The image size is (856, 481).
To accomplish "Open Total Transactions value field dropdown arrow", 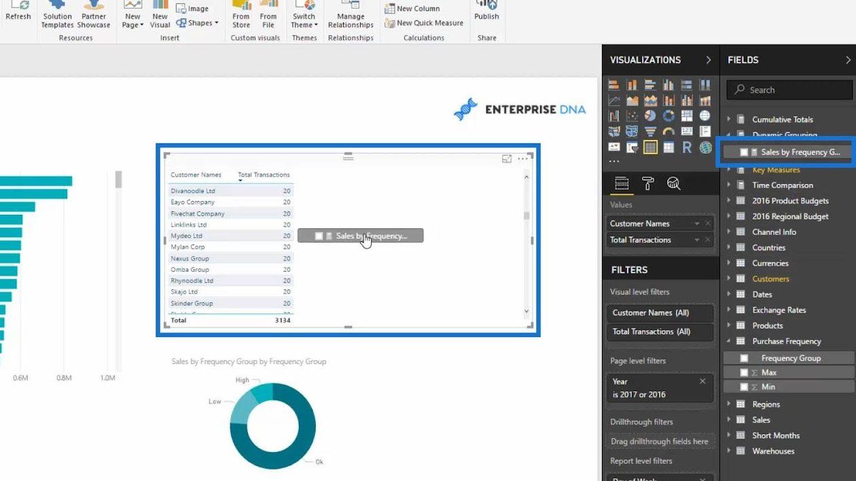I will (697, 240).
